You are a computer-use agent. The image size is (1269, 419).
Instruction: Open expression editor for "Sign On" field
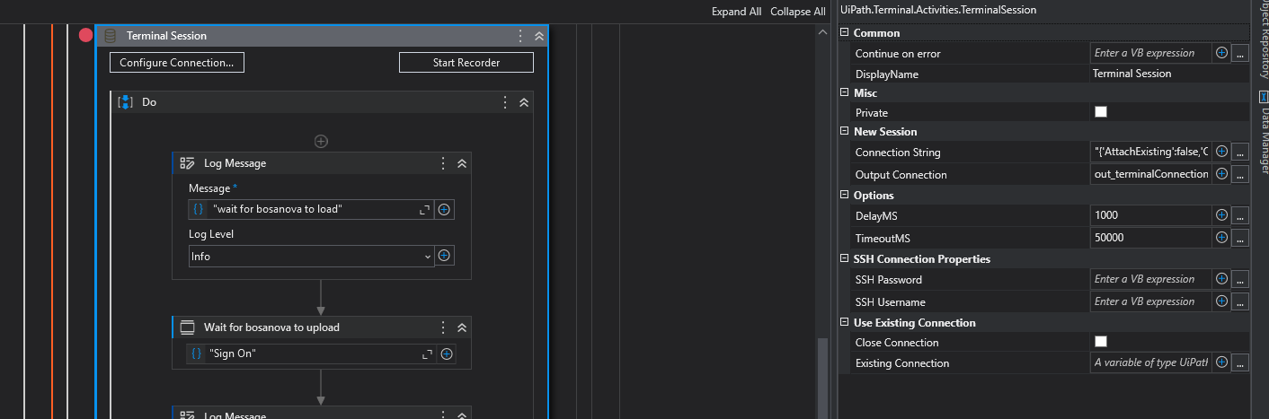pyautogui.click(x=428, y=354)
